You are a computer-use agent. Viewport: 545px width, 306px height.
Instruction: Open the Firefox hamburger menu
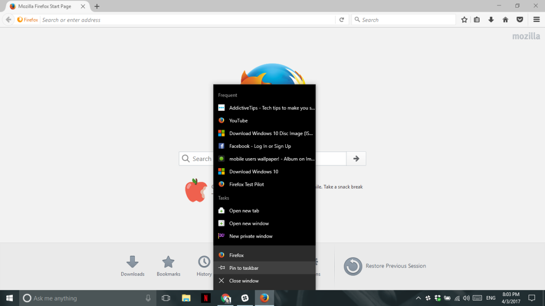(537, 19)
